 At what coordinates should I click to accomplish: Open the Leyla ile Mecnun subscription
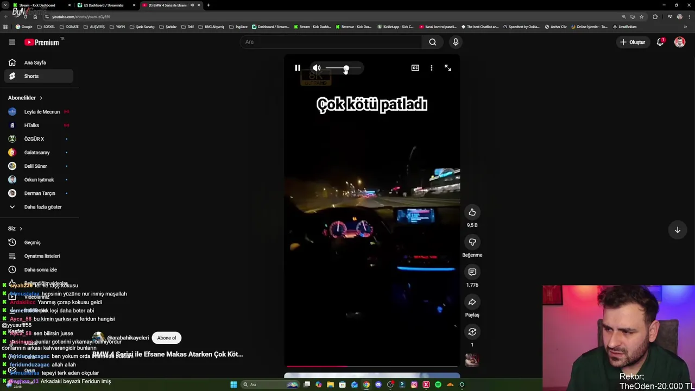point(38,112)
